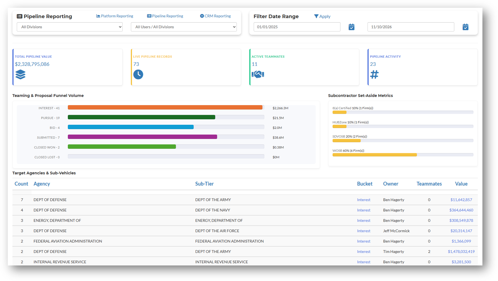Open the $1,478,032,419 value link
The image size is (498, 281).
pos(461,251)
